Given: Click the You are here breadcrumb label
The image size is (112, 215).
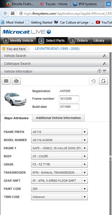Looking at the screenshot, I should point(16,49).
